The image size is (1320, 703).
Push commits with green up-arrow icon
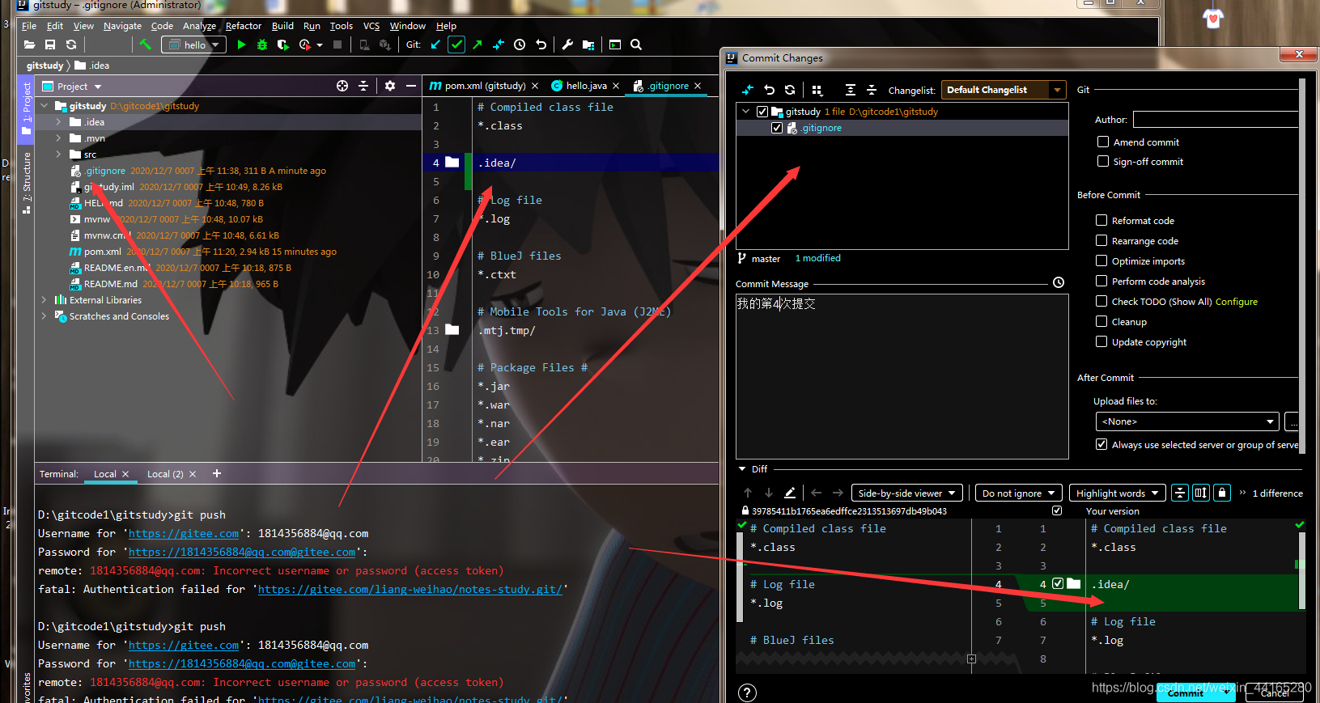pyautogui.click(x=477, y=44)
